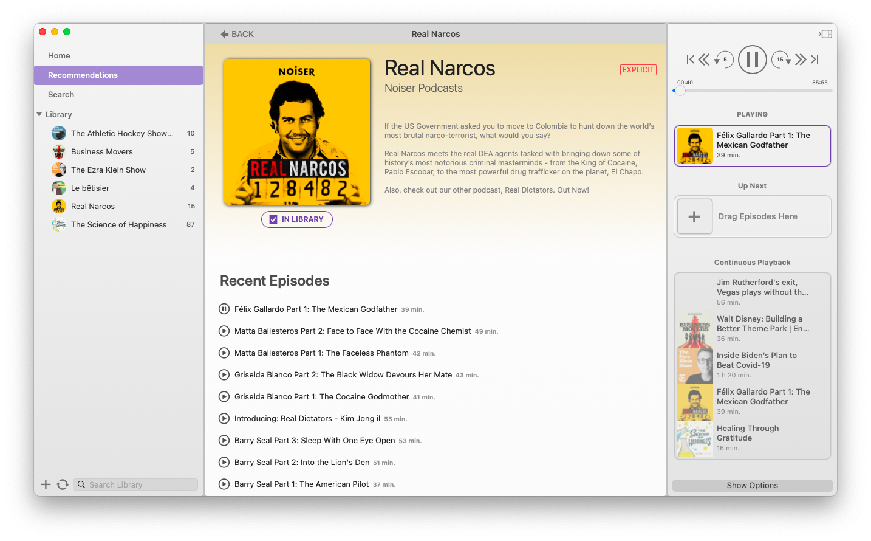Click the Drag Episodes Here text
Screen dimensions: 871x541
[x=757, y=216]
